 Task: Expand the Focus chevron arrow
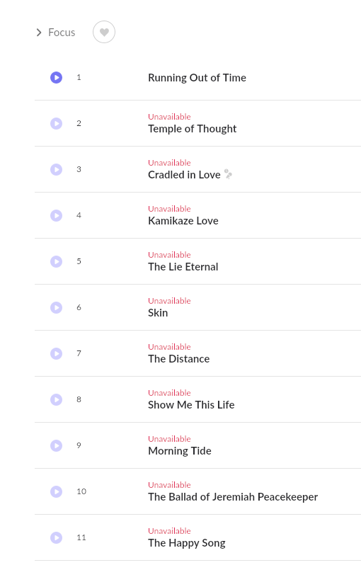39,33
